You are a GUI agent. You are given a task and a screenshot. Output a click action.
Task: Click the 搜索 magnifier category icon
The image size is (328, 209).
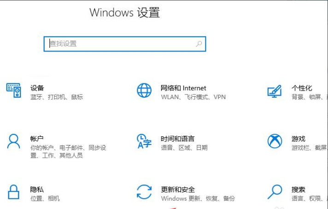point(275,192)
